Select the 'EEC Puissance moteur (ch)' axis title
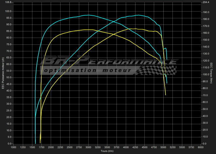The image size is (216, 154). coord(3,73)
